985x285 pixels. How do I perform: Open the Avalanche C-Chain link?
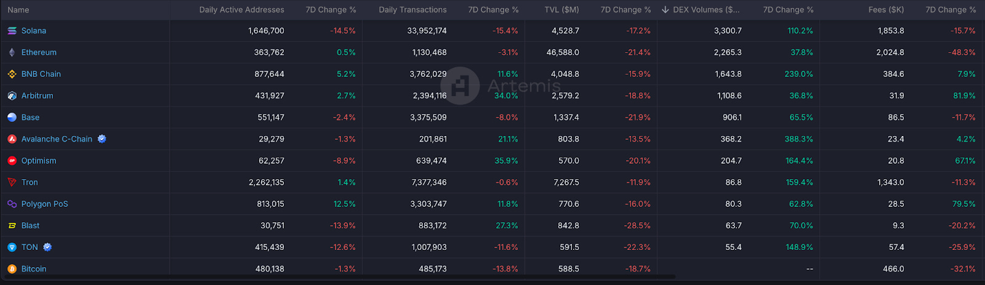(x=57, y=139)
